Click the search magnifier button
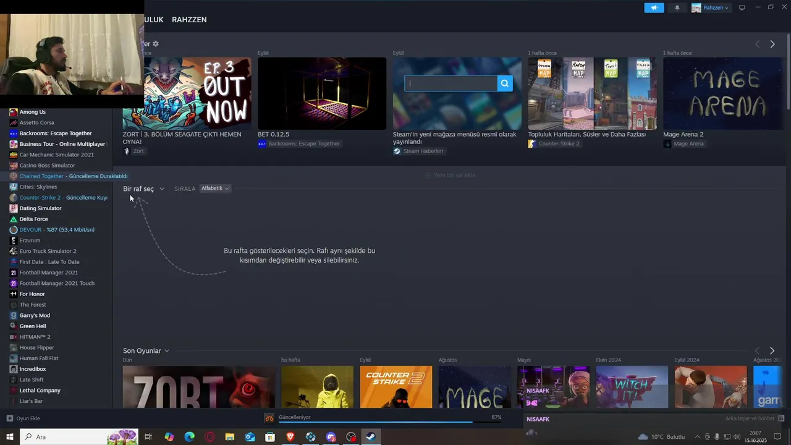The height and width of the screenshot is (445, 791). coord(505,83)
